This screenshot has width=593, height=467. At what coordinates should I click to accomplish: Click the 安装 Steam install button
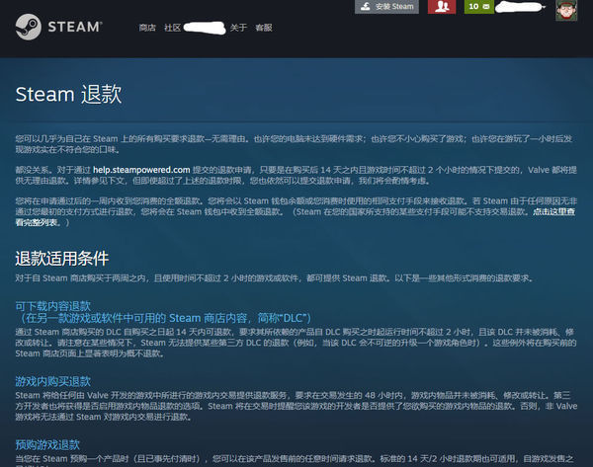(386, 7)
